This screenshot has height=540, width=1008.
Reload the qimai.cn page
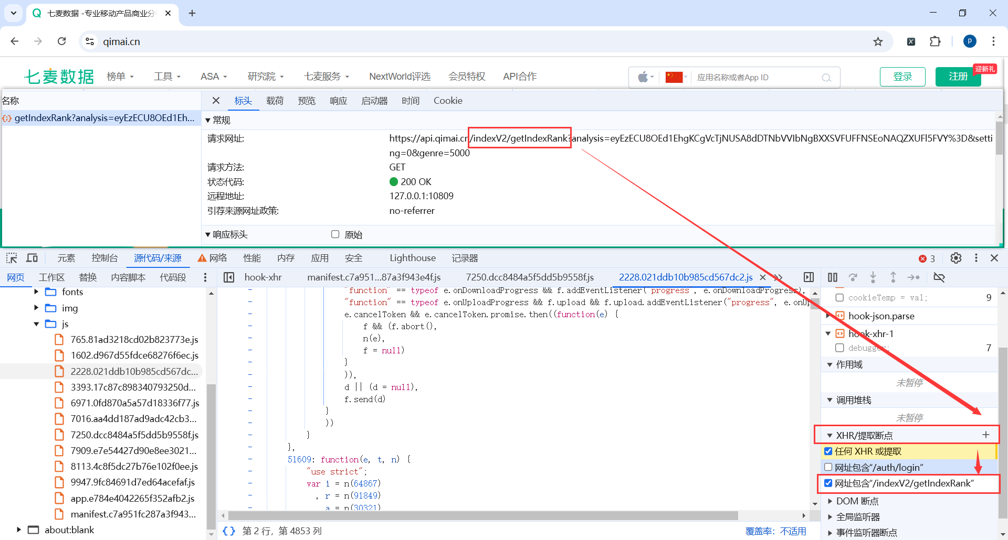click(62, 41)
